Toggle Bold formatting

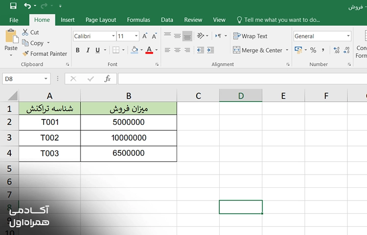[78, 50]
